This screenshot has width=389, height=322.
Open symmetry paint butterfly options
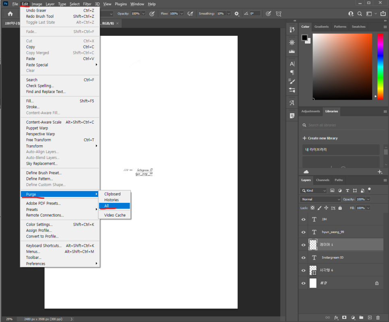coord(279,14)
